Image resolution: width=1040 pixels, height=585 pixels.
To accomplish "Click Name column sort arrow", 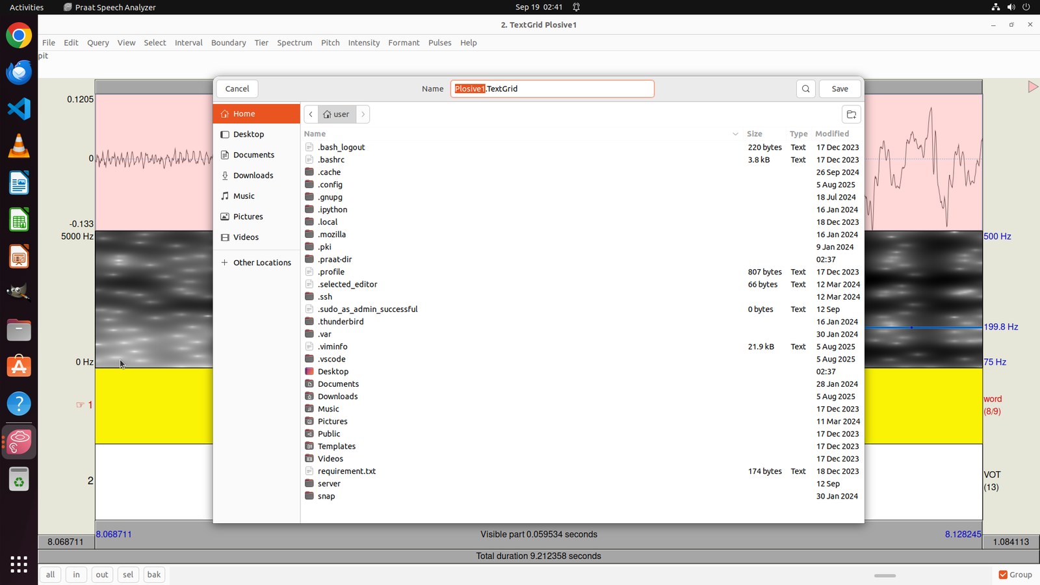I will click(735, 134).
